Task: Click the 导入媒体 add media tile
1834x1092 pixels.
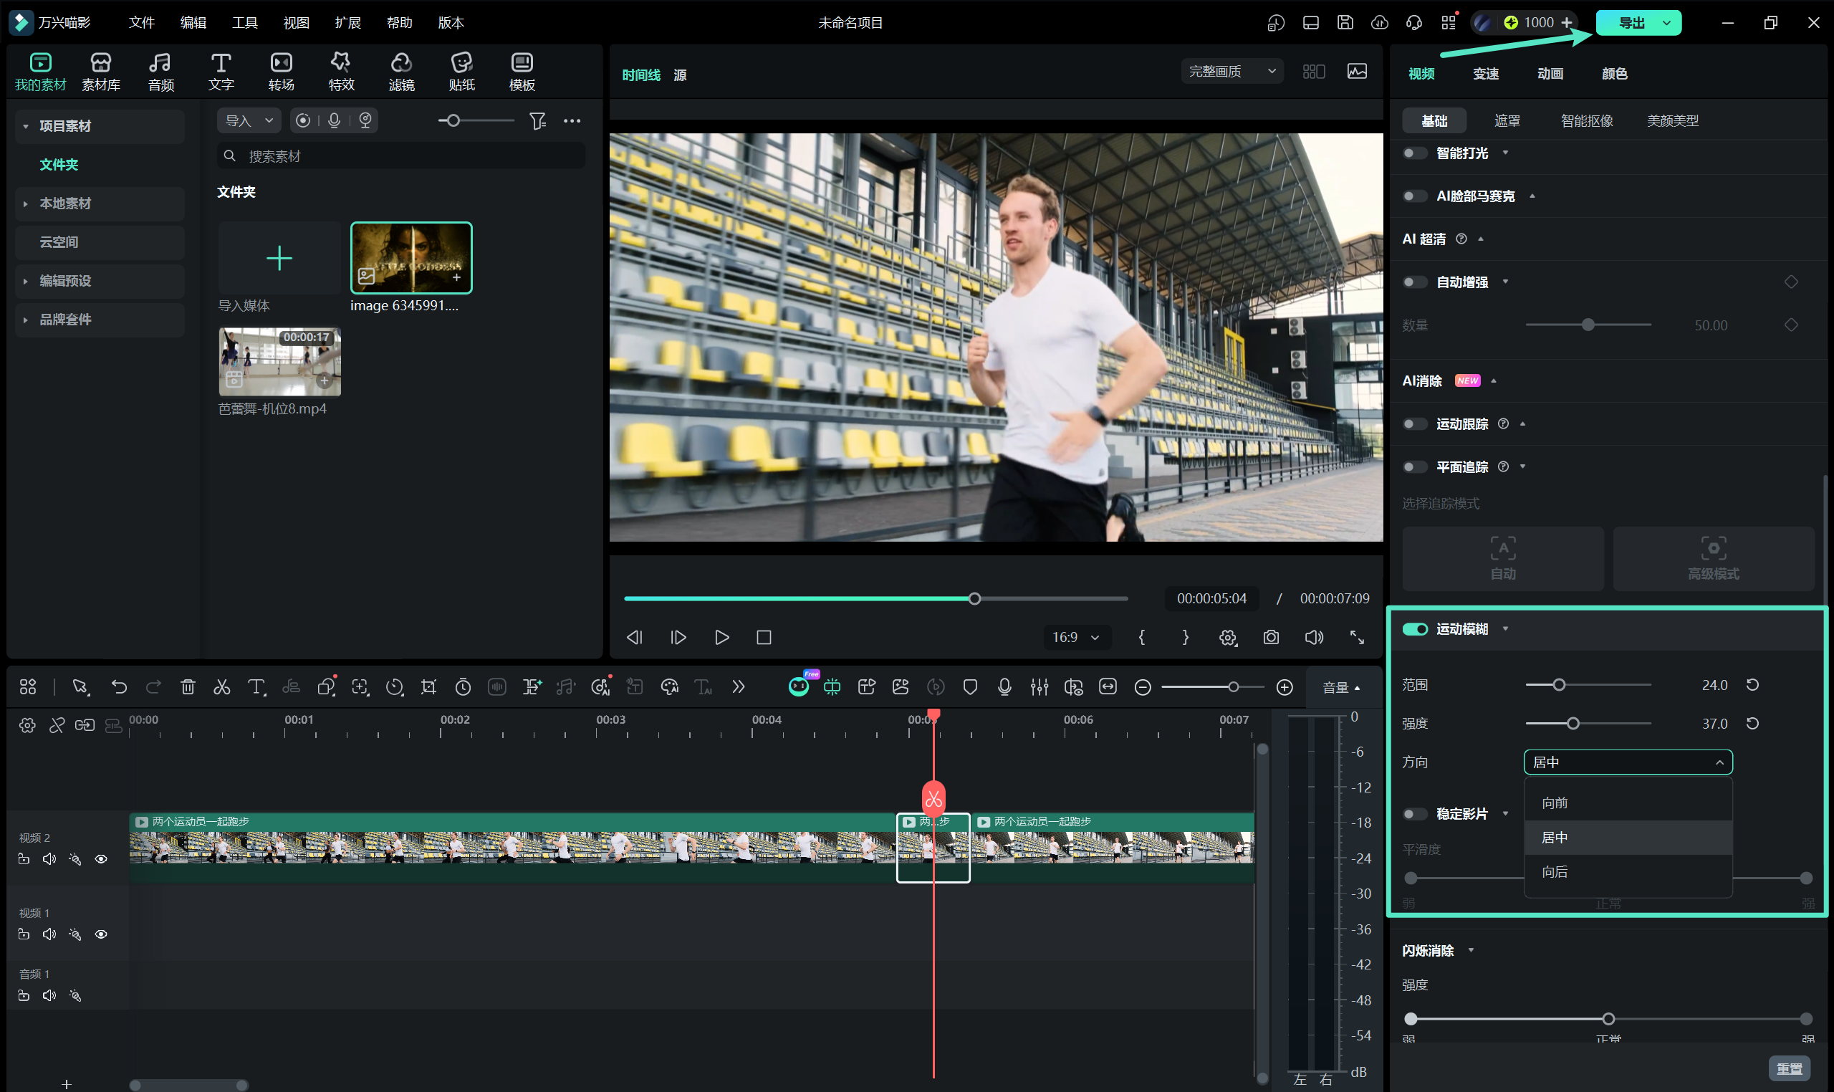Action: coord(279,258)
